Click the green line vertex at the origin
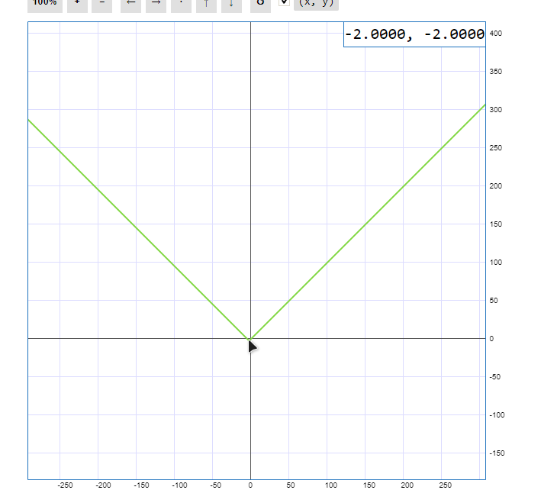This screenshot has width=541, height=503. point(250,338)
